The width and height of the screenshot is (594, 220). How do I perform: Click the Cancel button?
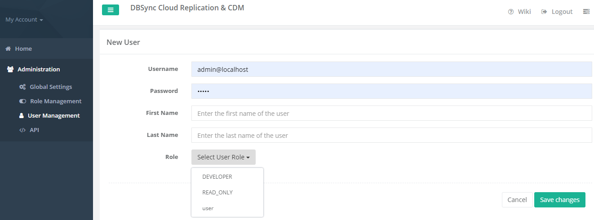[517, 200]
